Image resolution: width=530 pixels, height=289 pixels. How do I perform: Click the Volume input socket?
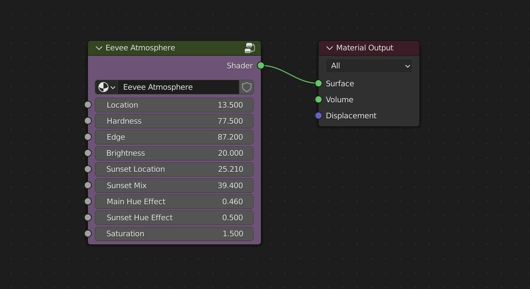319,99
